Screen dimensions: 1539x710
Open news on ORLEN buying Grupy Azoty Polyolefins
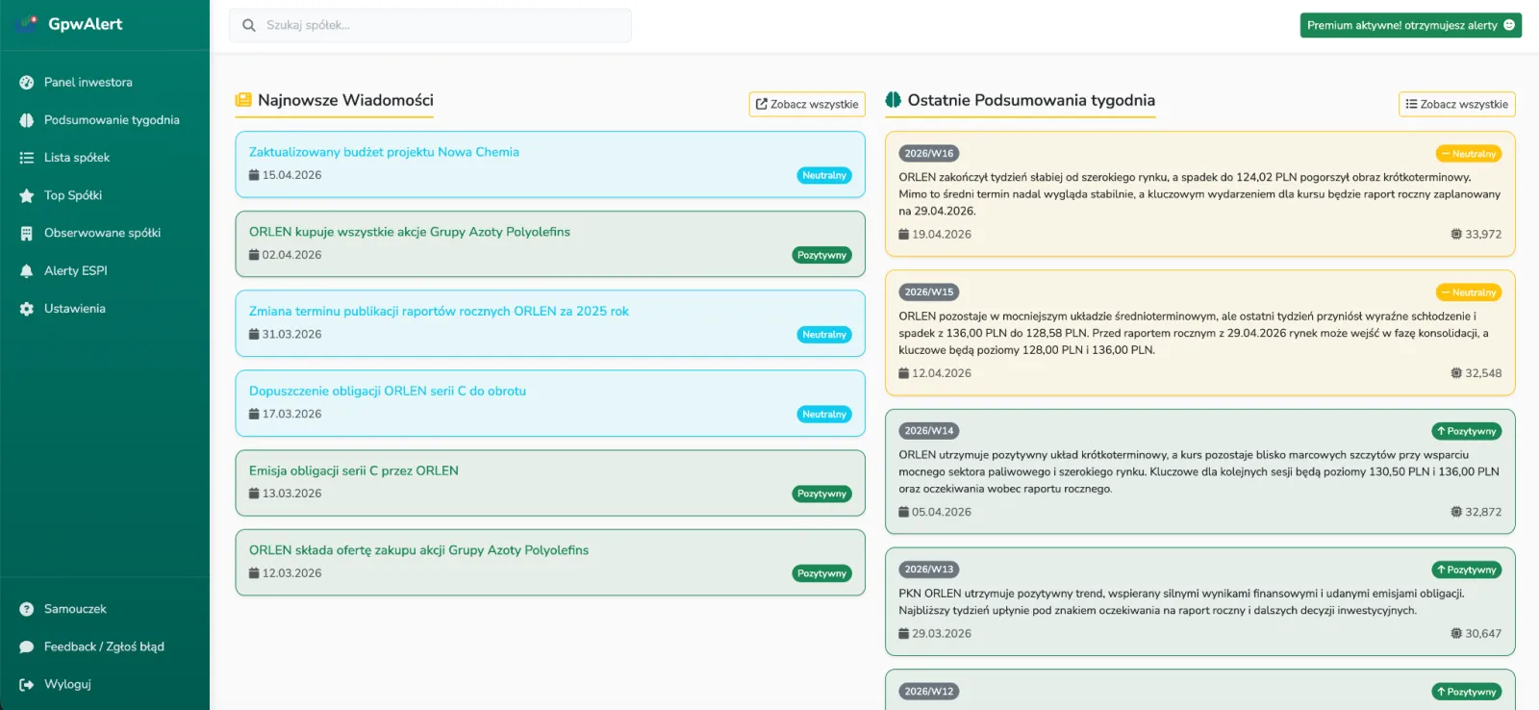point(409,232)
